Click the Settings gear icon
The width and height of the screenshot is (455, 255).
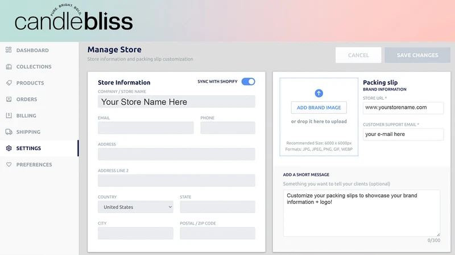click(x=9, y=148)
